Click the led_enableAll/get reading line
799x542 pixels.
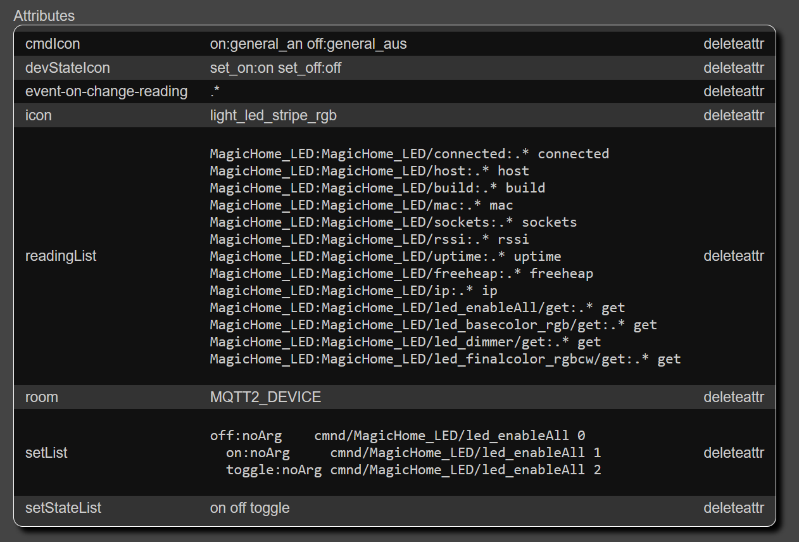click(418, 308)
